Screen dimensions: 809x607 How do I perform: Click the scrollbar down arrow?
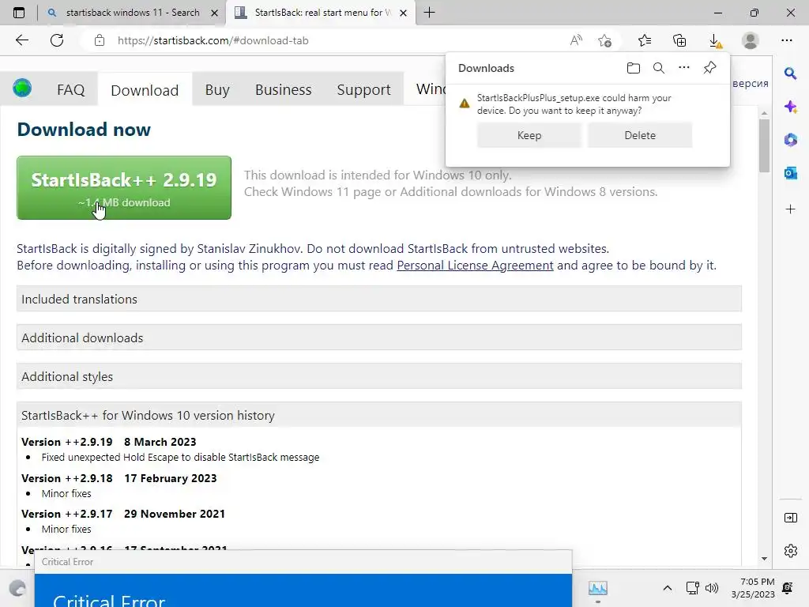pyautogui.click(x=764, y=559)
